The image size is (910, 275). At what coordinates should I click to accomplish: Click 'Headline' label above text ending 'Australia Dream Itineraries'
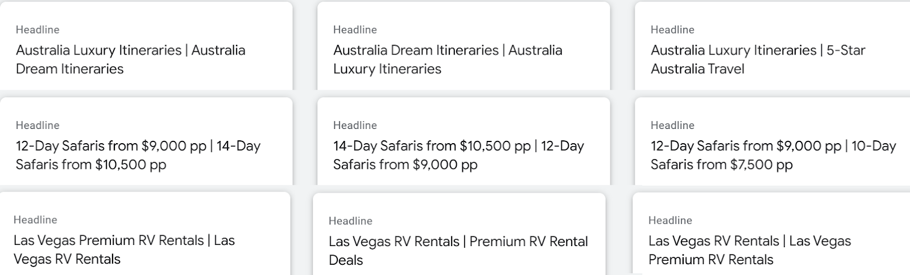[38, 30]
